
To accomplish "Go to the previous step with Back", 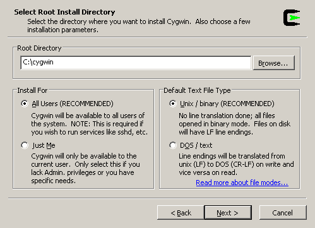I will click(181, 213).
